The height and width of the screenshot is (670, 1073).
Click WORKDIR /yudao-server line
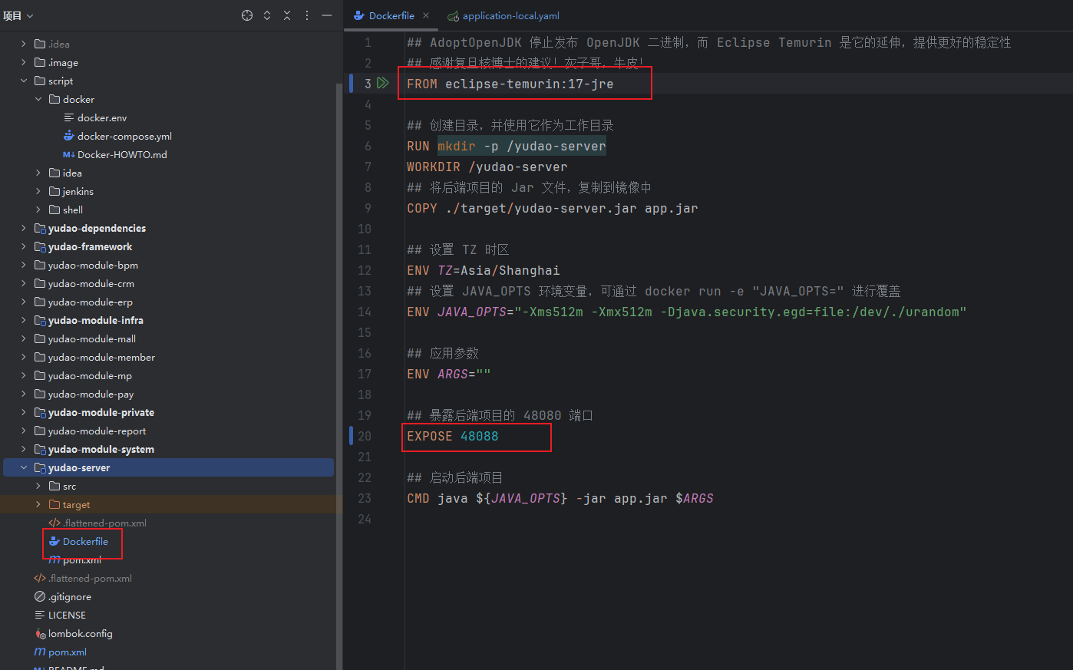click(487, 167)
